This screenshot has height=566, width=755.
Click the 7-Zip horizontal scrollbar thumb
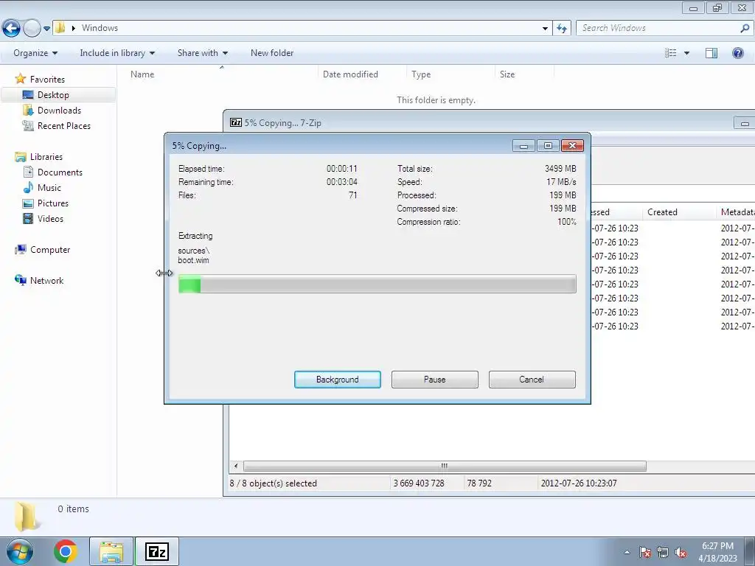tap(445, 466)
